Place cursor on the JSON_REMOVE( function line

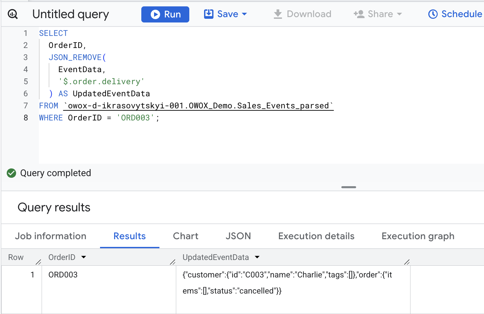point(77,57)
